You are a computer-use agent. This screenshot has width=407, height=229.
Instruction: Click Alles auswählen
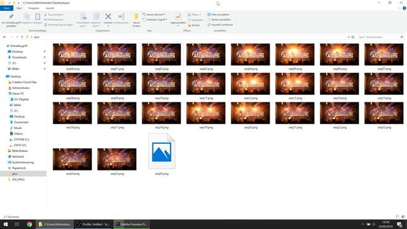pos(218,15)
